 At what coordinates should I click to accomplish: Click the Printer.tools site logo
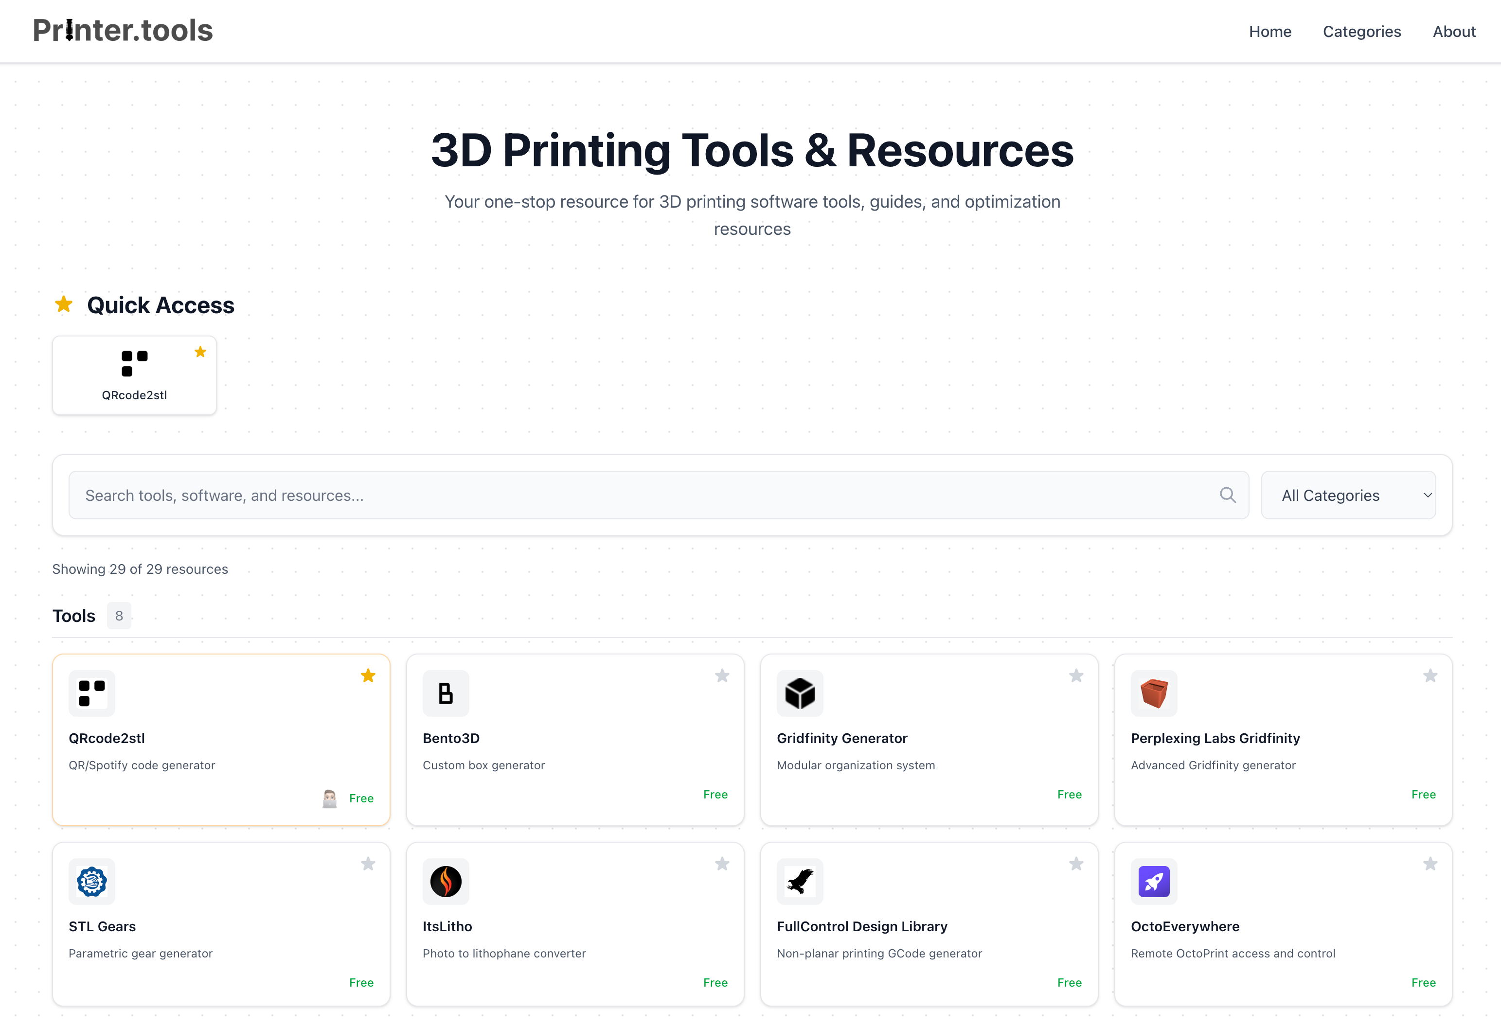pyautogui.click(x=123, y=30)
